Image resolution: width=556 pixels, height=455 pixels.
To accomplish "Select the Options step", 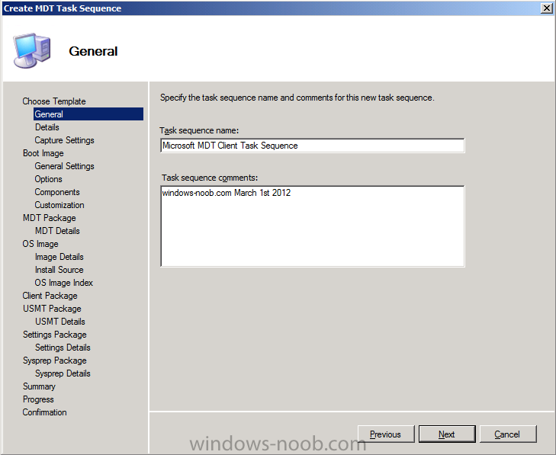I will [48, 179].
